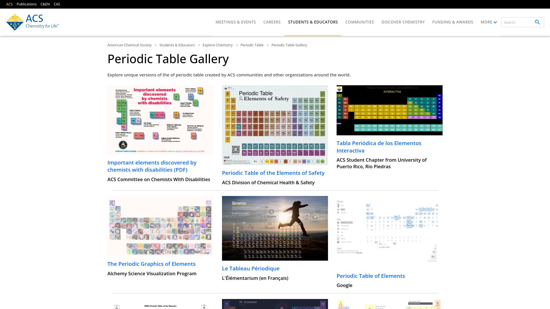Open the Einsteinium periodic table thumbnail

pos(275,304)
